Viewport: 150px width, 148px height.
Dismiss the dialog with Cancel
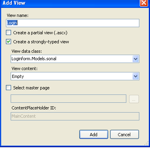click(124, 135)
